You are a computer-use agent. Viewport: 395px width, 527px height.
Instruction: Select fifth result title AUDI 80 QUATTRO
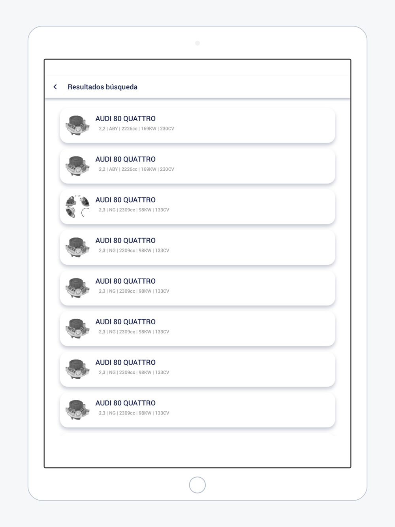pyautogui.click(x=125, y=281)
